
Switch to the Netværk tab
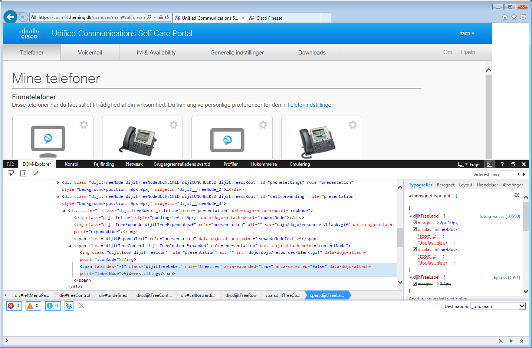(134, 164)
